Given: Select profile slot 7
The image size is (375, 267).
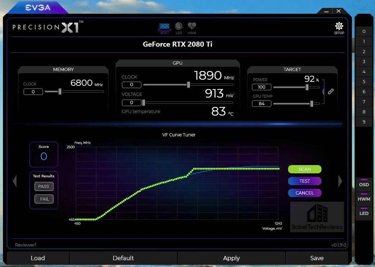Looking at the screenshot, I should coord(364,102).
